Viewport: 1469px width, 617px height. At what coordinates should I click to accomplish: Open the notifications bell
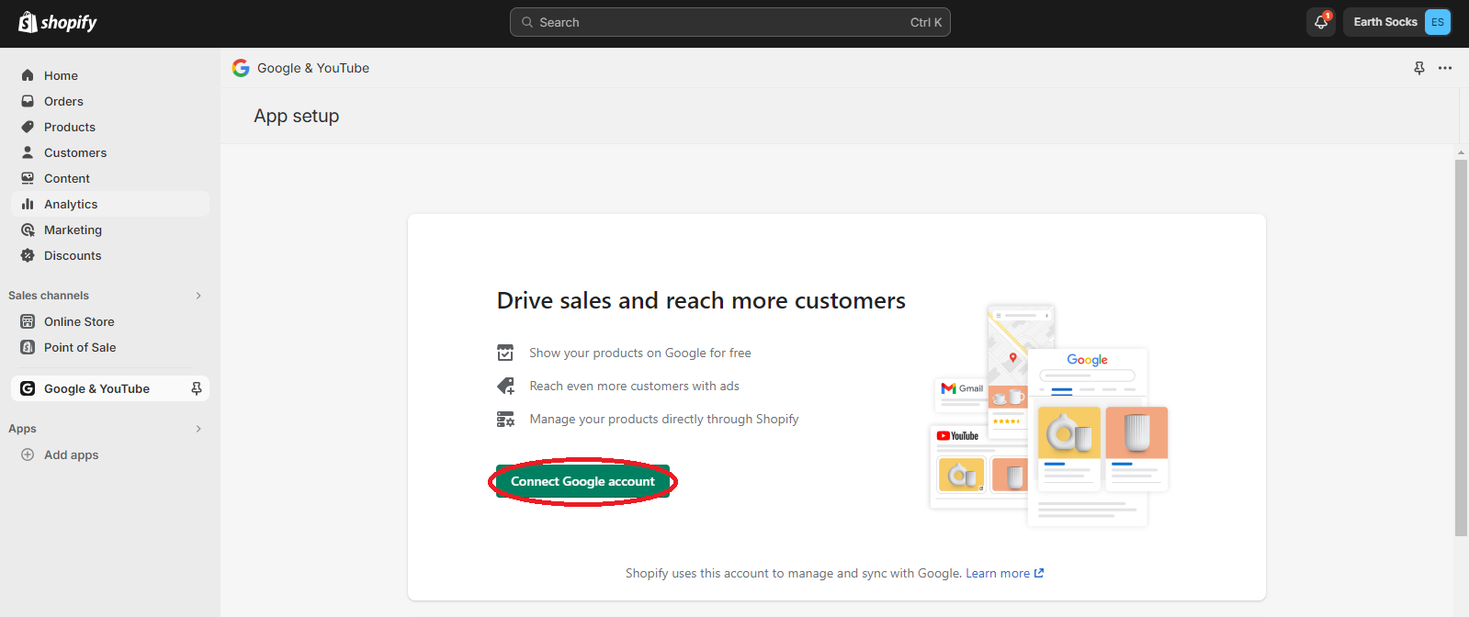point(1320,22)
